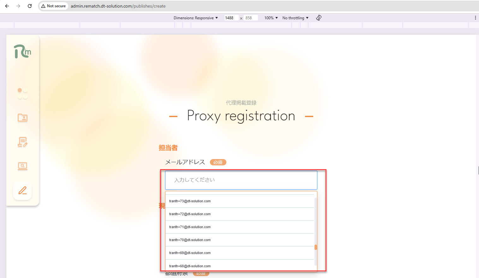Open the laptop search sidebar icon
The height and width of the screenshot is (278, 479).
(22, 166)
